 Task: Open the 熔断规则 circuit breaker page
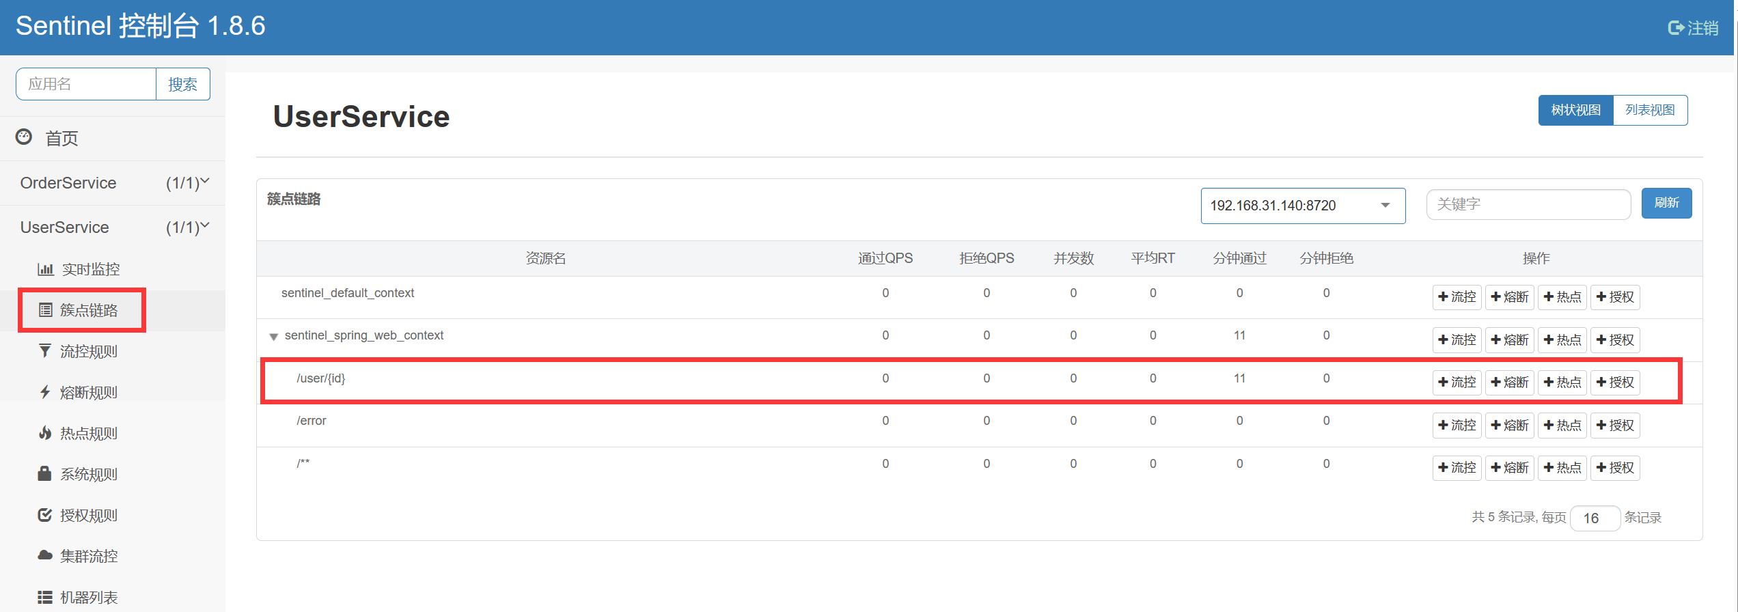pos(89,392)
